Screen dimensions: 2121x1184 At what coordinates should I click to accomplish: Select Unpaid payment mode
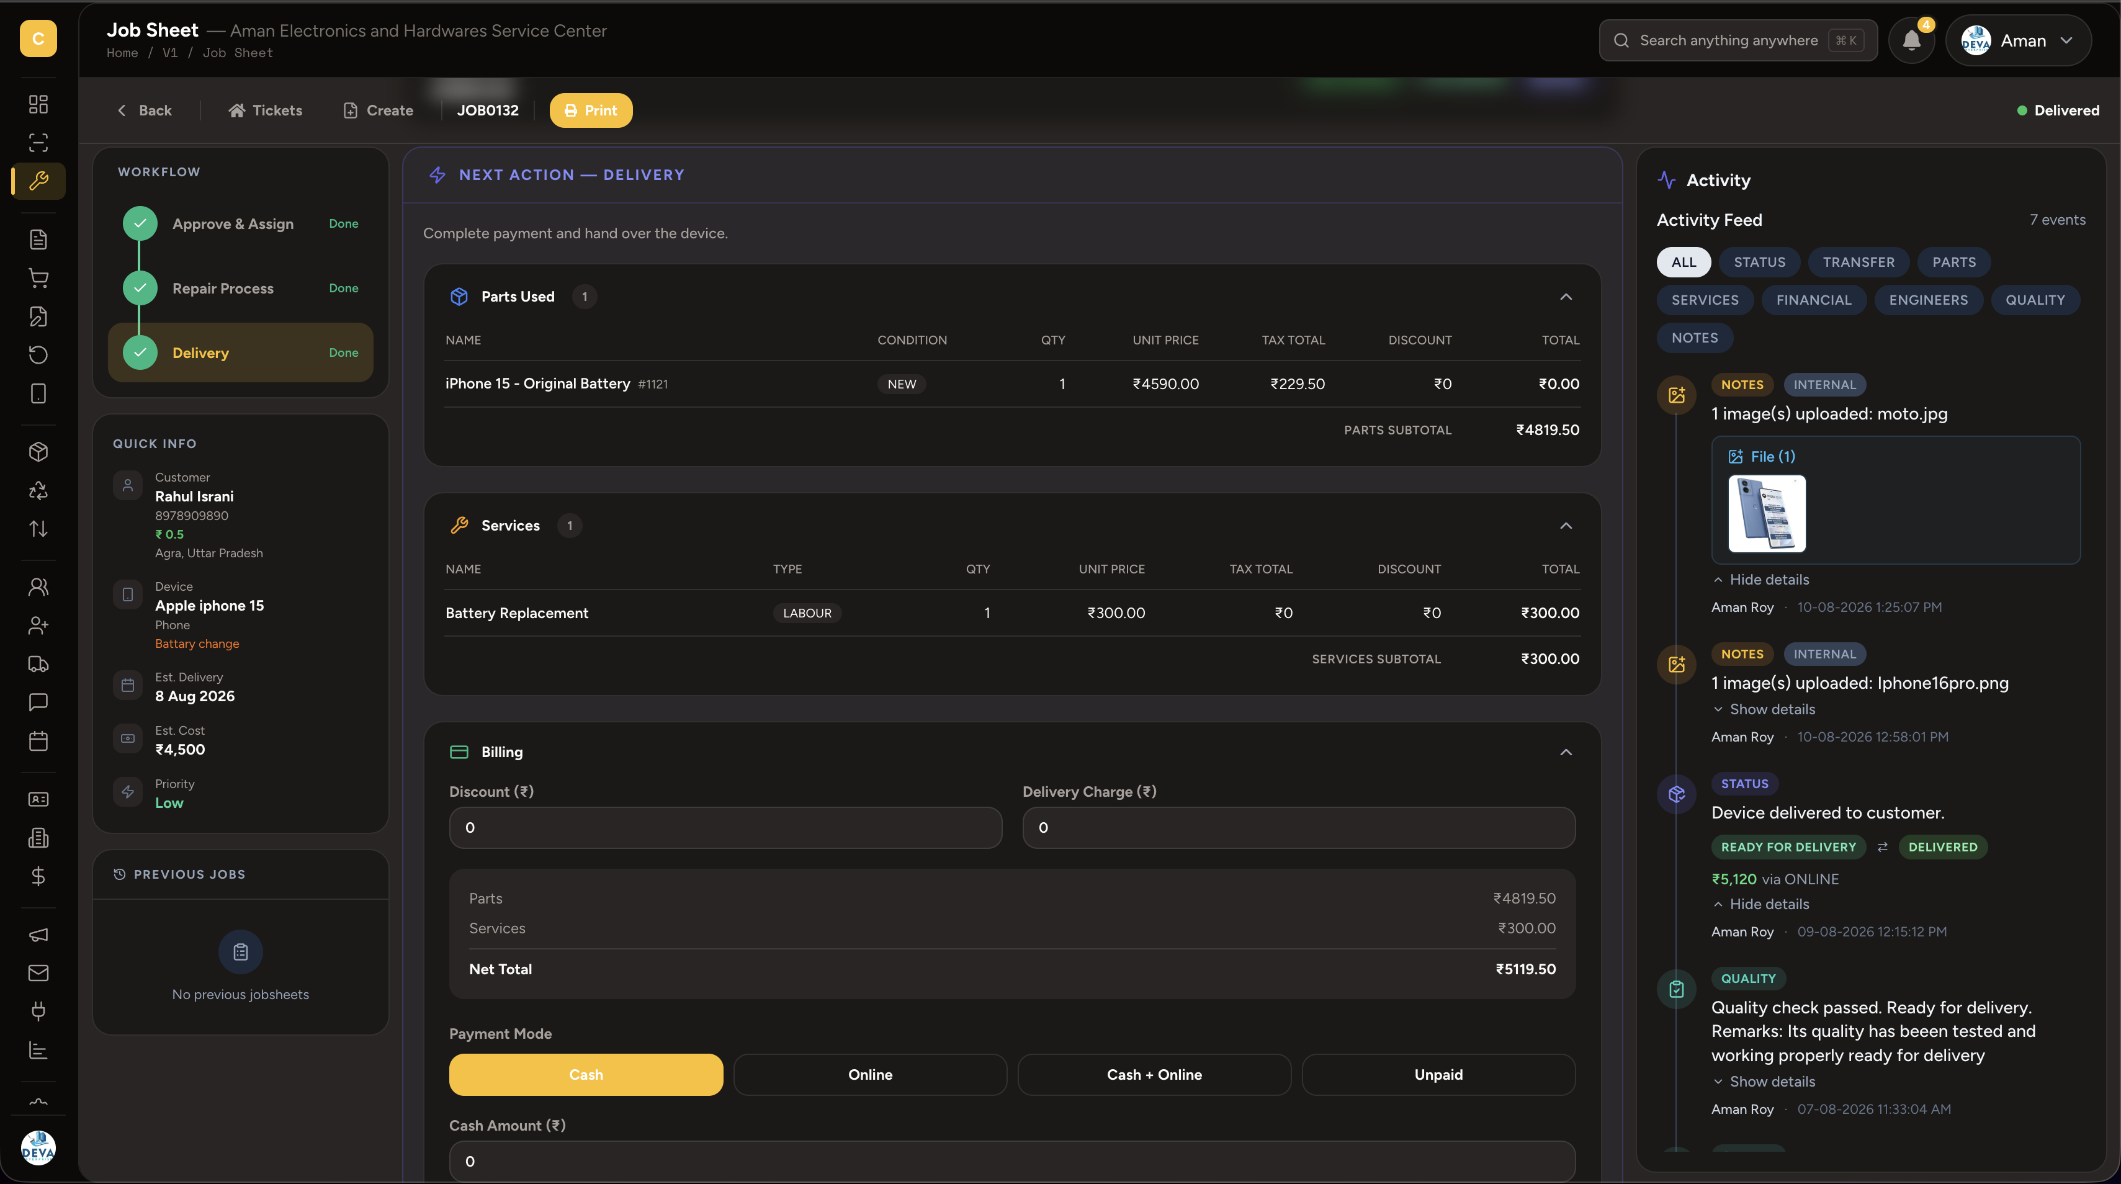[x=1438, y=1075]
